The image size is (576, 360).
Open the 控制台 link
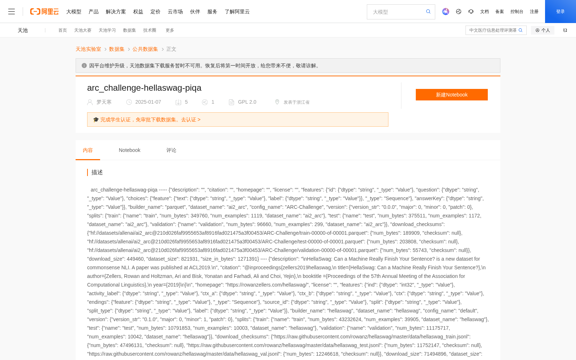(517, 12)
